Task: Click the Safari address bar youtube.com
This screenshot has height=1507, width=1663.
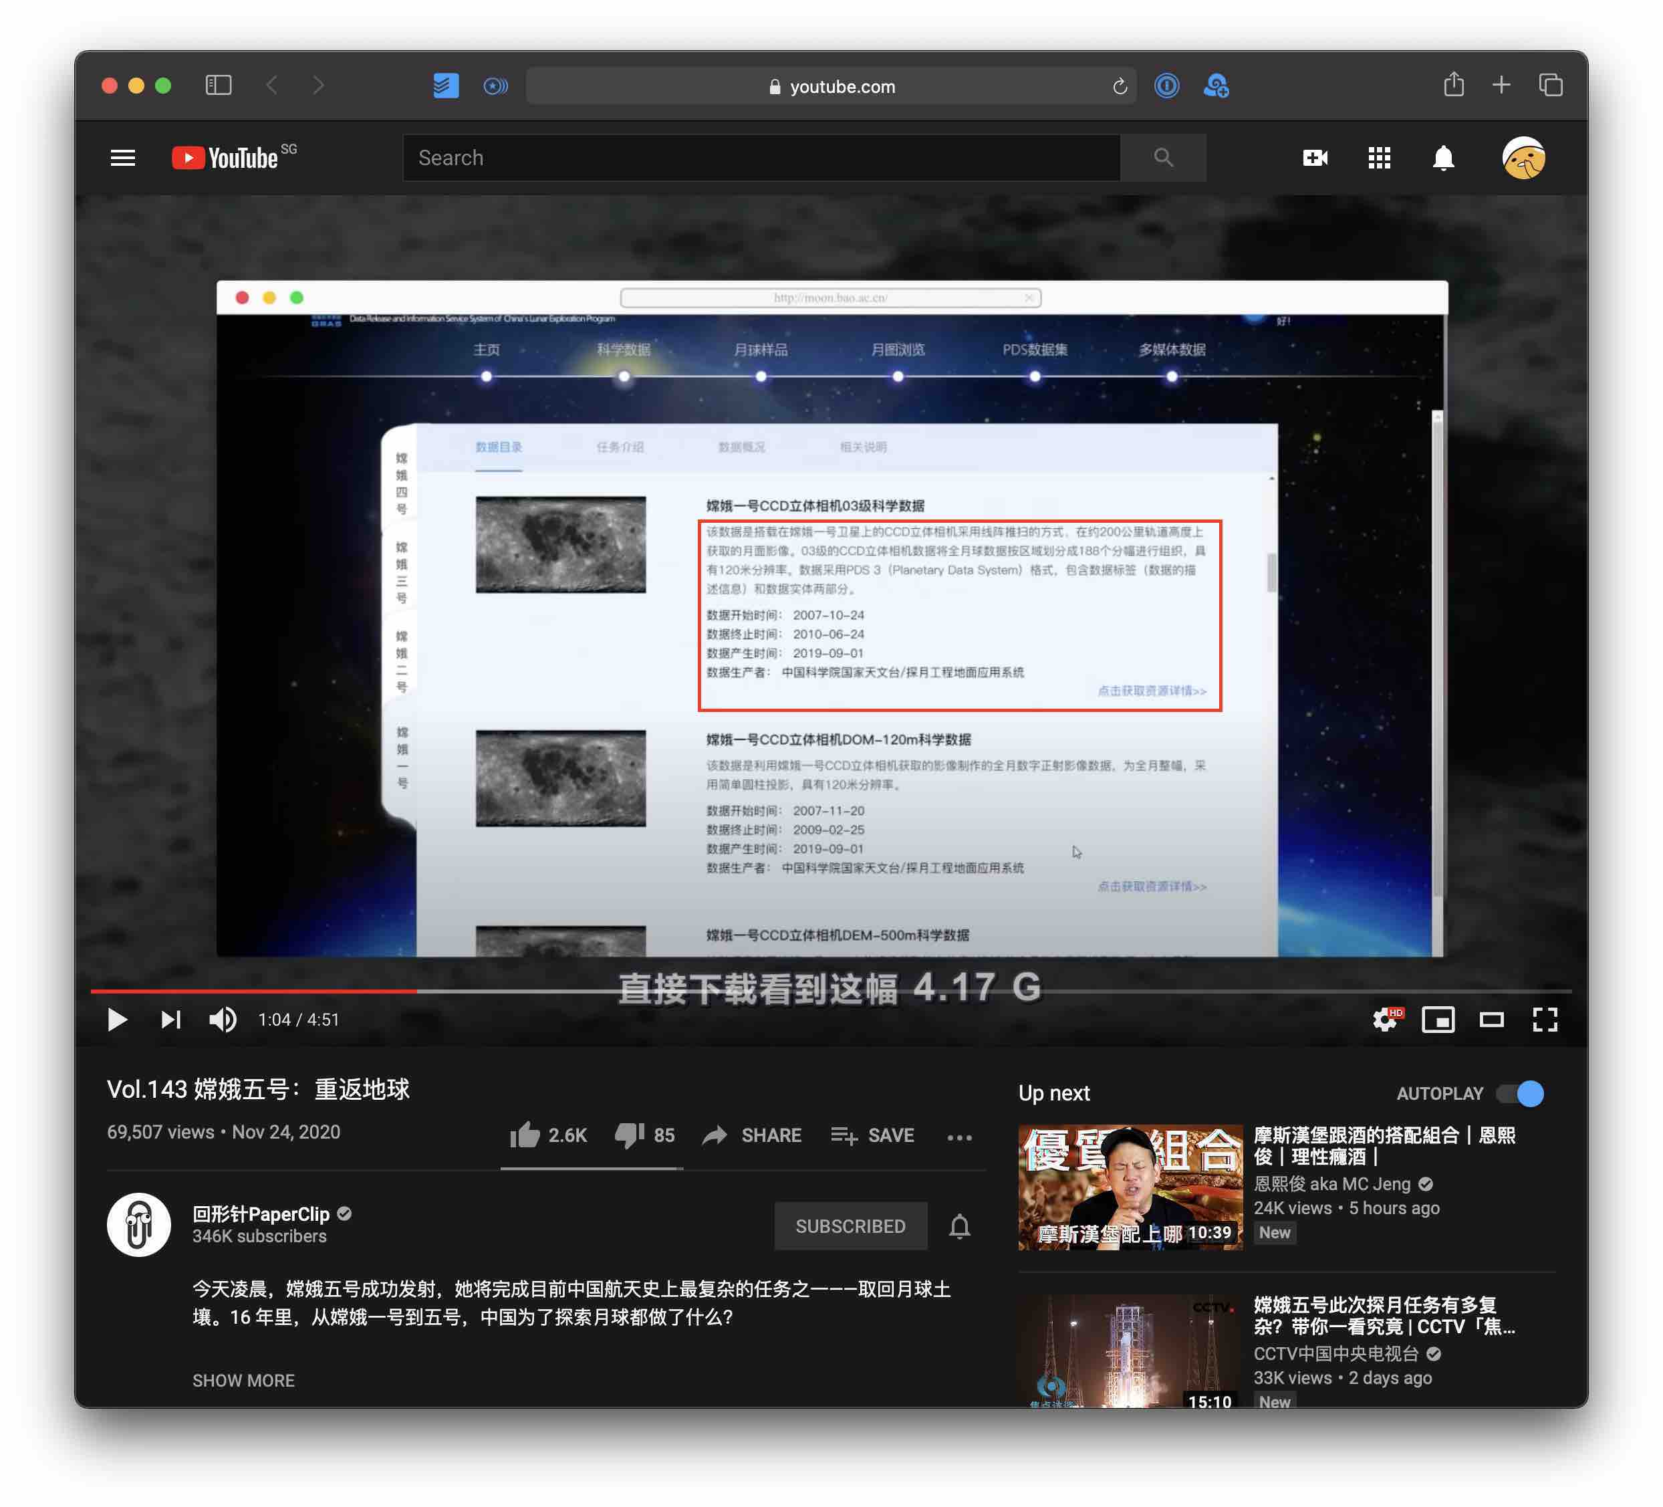Action: pos(831,86)
